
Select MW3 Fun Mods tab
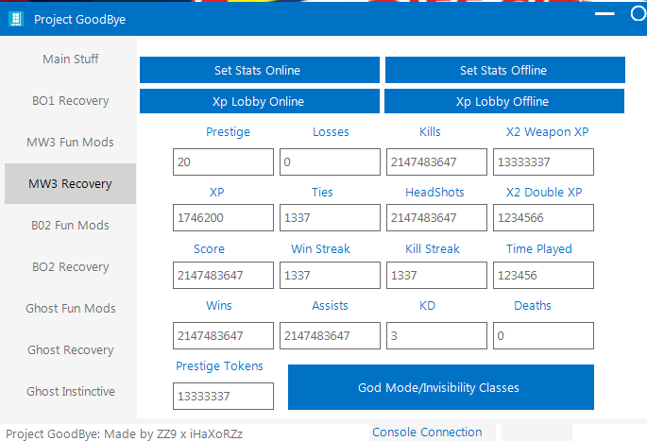[x=71, y=143]
